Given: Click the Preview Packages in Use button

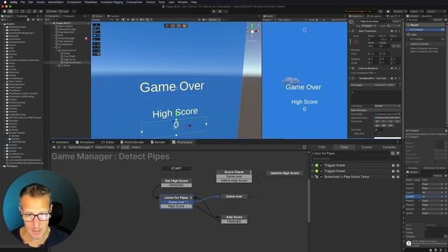Looking at the screenshot, I should (x=359, y=11).
